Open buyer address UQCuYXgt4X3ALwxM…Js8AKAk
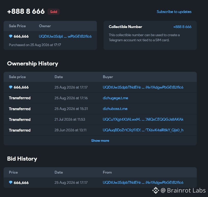The width and height of the screenshot is (208, 197). point(143,119)
